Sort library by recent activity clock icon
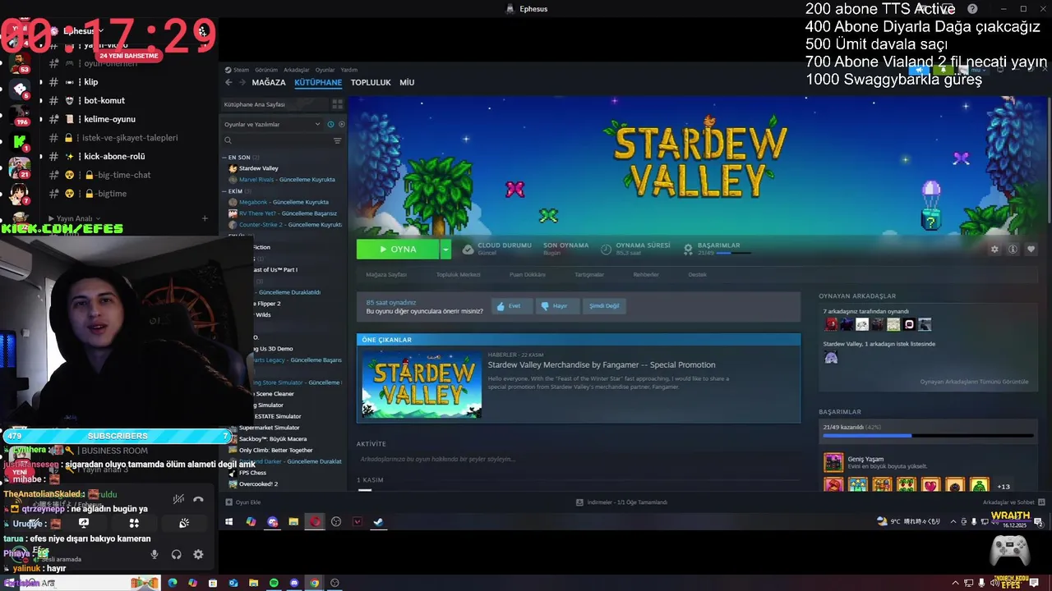The width and height of the screenshot is (1052, 591). point(330,124)
